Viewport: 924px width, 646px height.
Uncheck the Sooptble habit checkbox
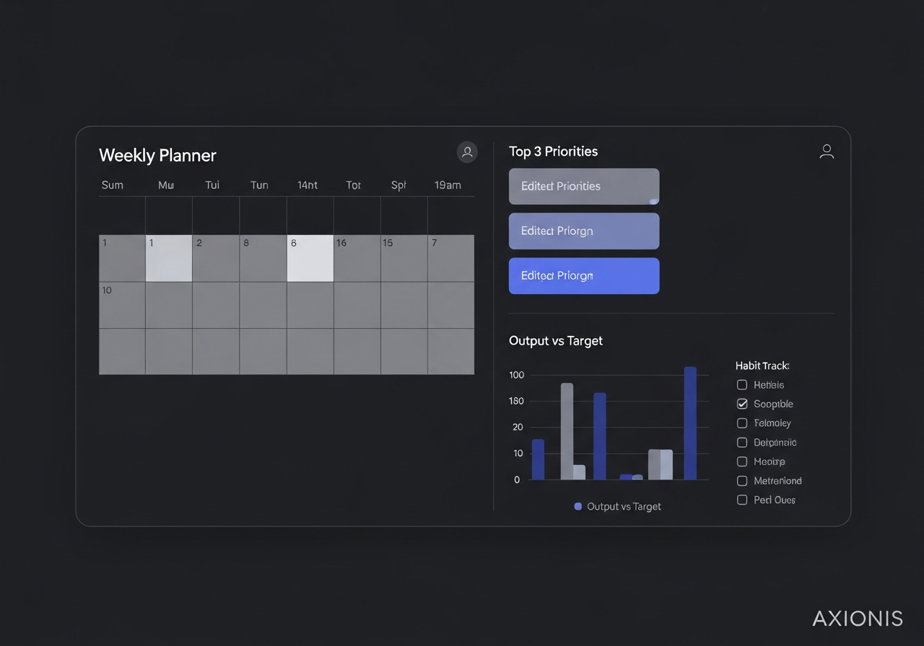[x=741, y=404]
